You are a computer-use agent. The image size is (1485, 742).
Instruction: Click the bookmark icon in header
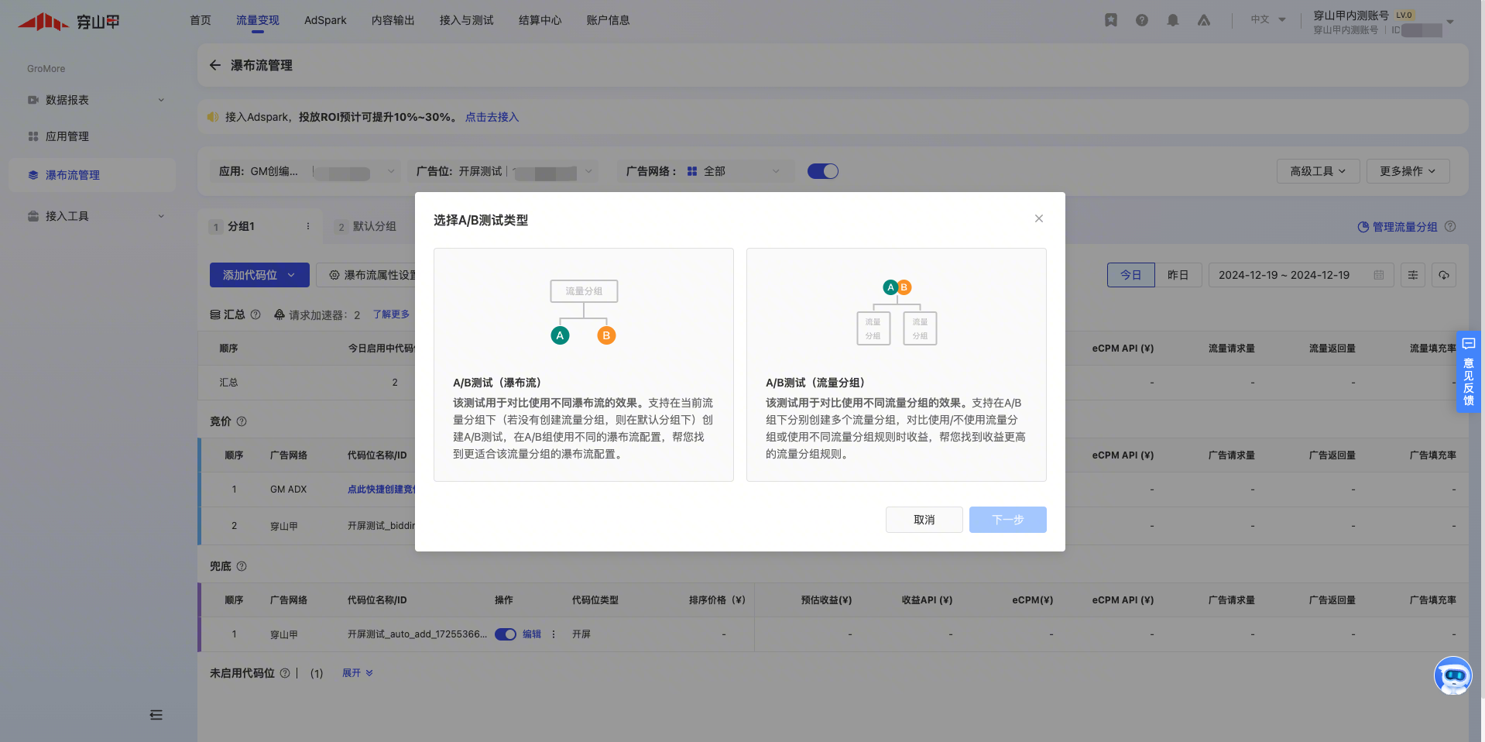1110,20
